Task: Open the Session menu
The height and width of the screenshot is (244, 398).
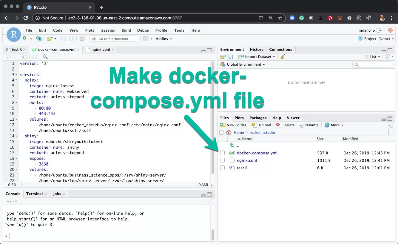Action: (108, 30)
